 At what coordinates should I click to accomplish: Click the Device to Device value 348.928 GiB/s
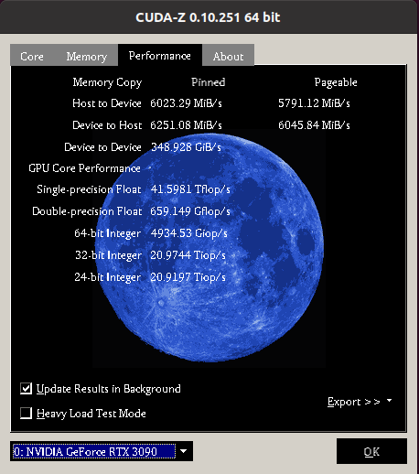(x=186, y=147)
